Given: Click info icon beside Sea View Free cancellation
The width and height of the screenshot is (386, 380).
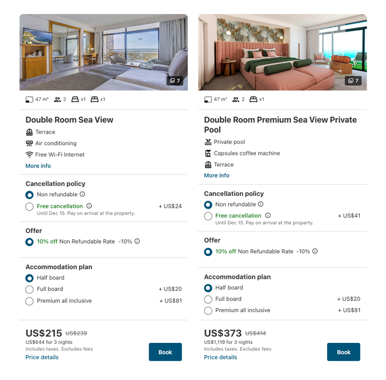Looking at the screenshot, I should (x=89, y=206).
